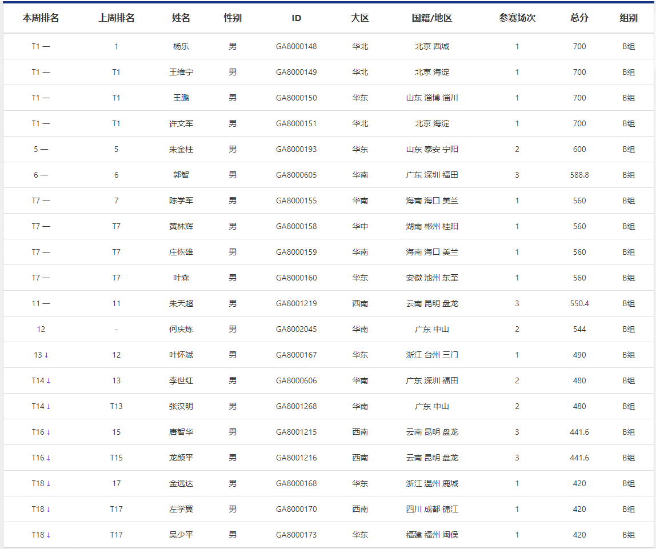Open player 杨乐's name link
Screen dimensions: 656x549
coord(181,46)
